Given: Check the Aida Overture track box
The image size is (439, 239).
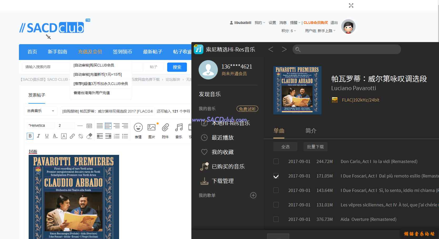Looking at the screenshot, I should (x=276, y=219).
